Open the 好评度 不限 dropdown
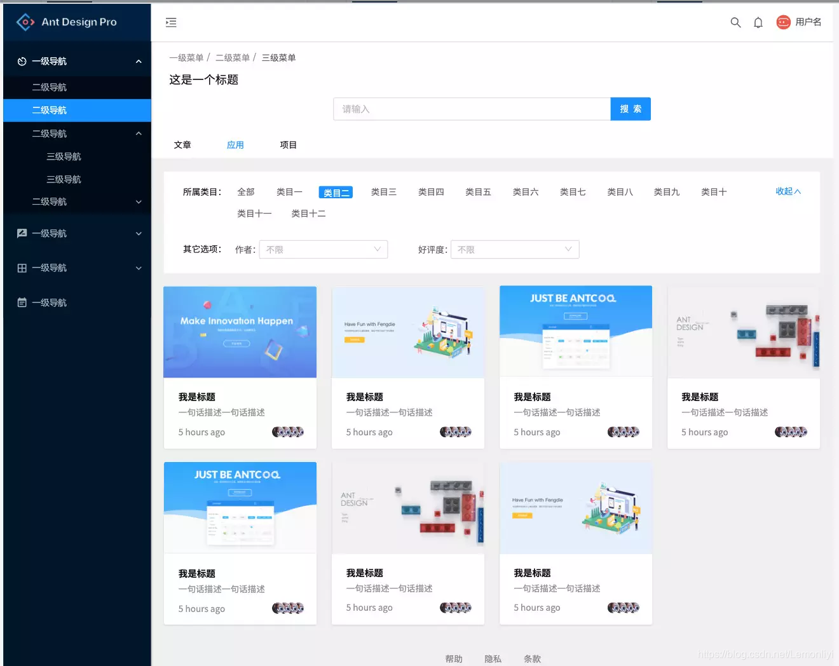Image resolution: width=839 pixels, height=666 pixels. [514, 249]
